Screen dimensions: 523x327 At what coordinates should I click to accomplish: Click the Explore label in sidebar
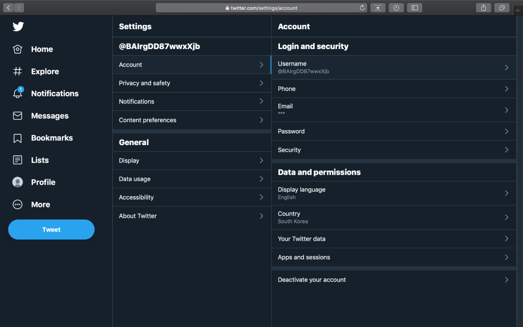click(x=45, y=72)
